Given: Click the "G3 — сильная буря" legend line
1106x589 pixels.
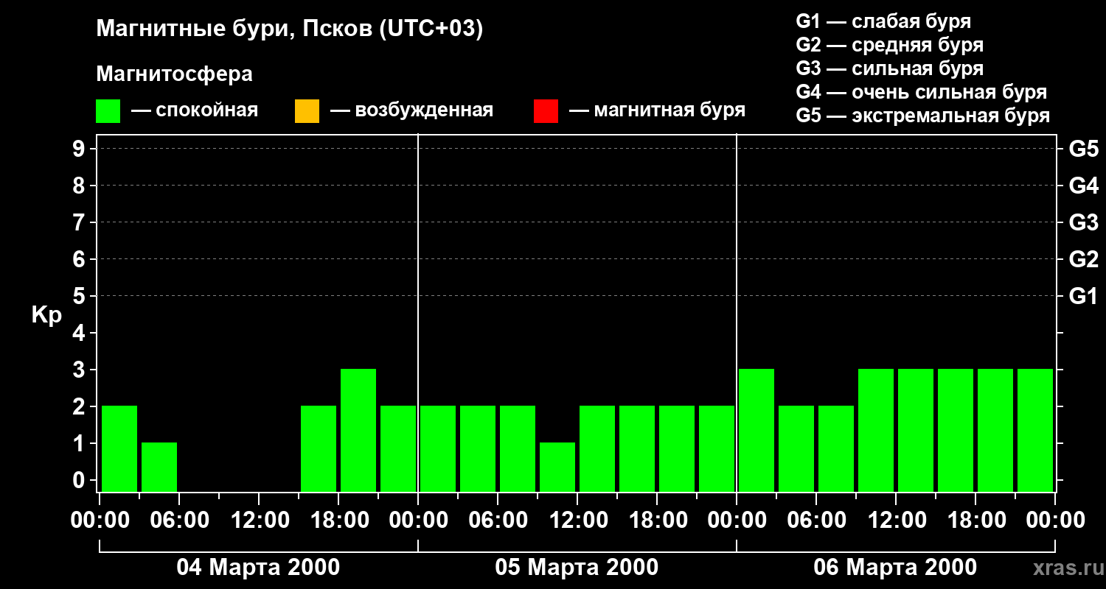Looking at the screenshot, I should click(889, 68).
